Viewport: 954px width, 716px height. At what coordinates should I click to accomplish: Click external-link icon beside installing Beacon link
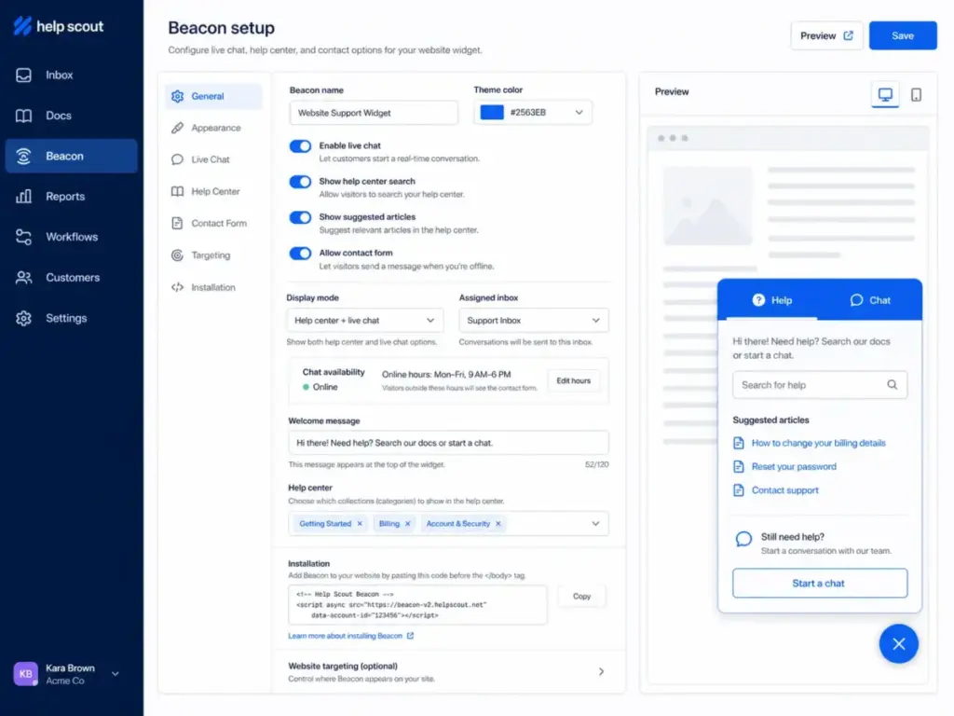click(410, 636)
